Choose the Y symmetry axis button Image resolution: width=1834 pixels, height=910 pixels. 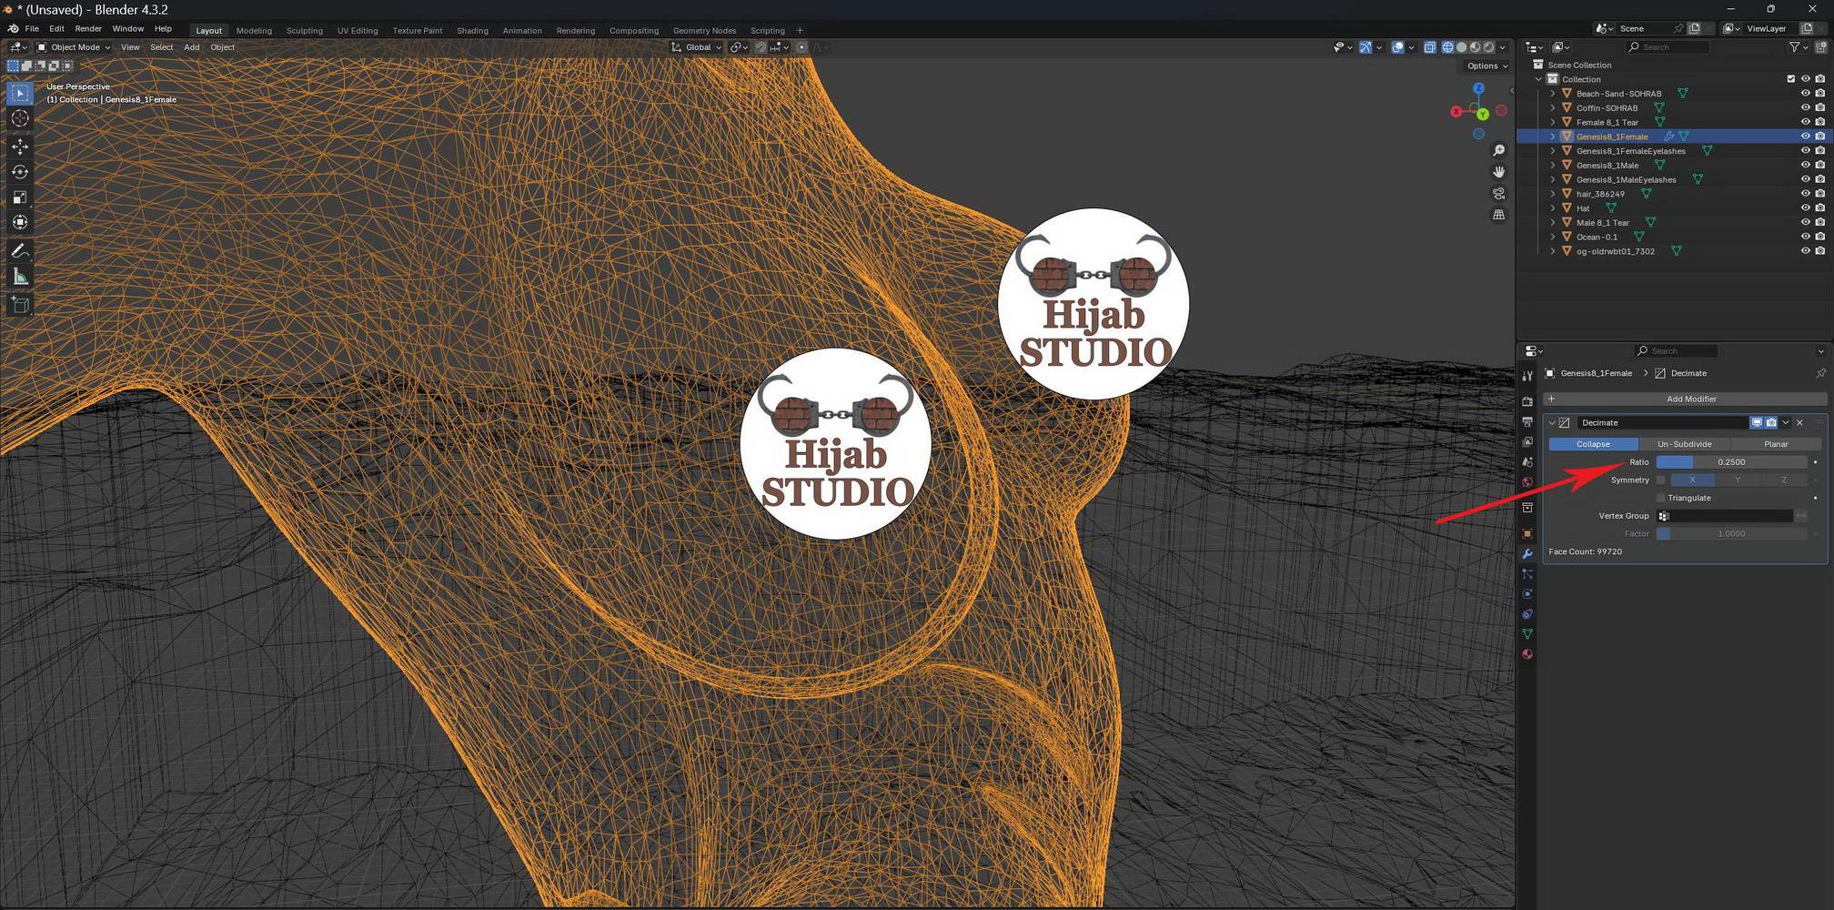(x=1738, y=480)
